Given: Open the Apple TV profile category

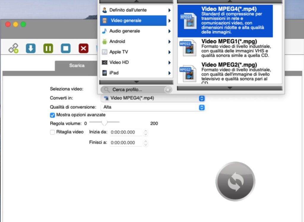Looking at the screenshot, I should 136,52.
